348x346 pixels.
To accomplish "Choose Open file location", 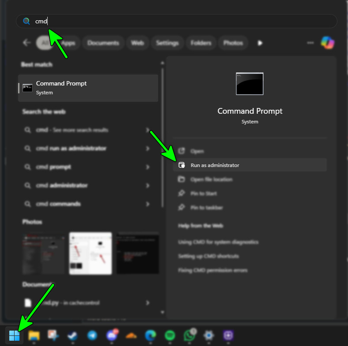I will 250,179.
